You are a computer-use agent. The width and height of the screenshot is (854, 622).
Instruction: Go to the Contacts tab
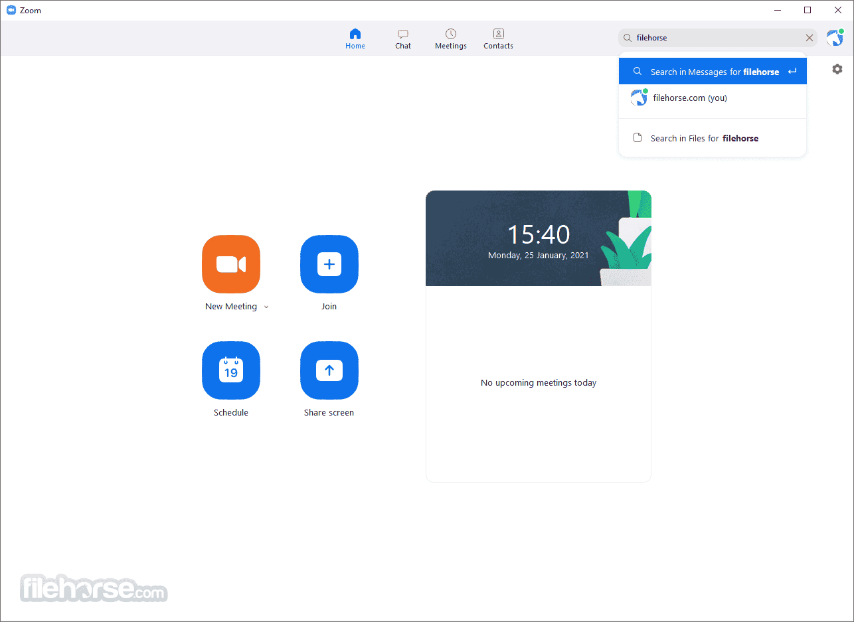pyautogui.click(x=498, y=39)
